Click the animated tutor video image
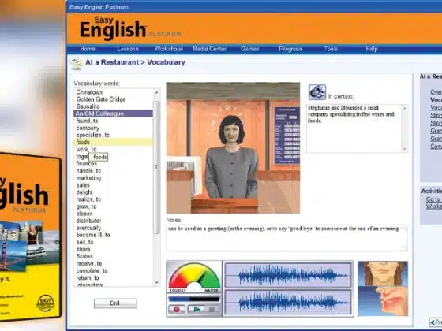This screenshot has width=442, height=331. point(233,148)
